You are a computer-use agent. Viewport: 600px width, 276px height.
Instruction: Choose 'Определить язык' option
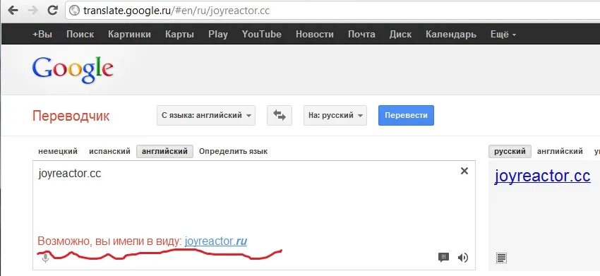(234, 151)
